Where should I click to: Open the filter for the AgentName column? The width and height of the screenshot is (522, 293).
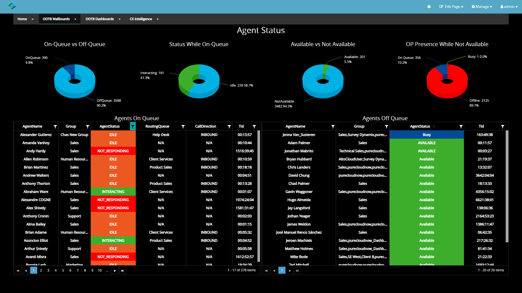point(55,126)
